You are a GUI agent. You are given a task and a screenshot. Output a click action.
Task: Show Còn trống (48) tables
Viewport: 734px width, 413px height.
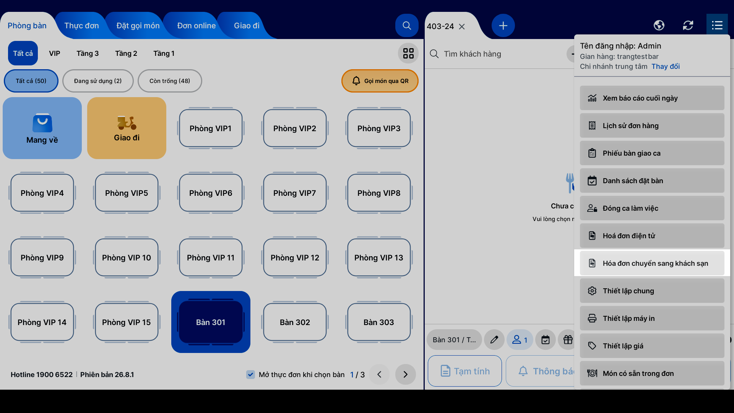pos(170,81)
